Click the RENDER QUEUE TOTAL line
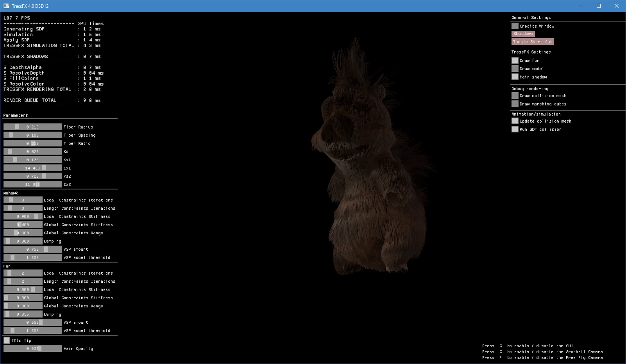This screenshot has width=626, height=364. point(52,100)
